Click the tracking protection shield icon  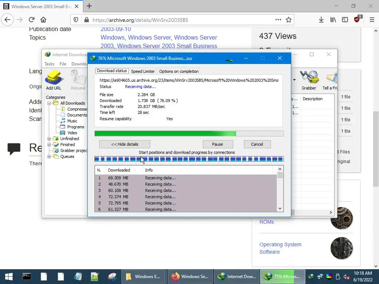tap(76, 20)
